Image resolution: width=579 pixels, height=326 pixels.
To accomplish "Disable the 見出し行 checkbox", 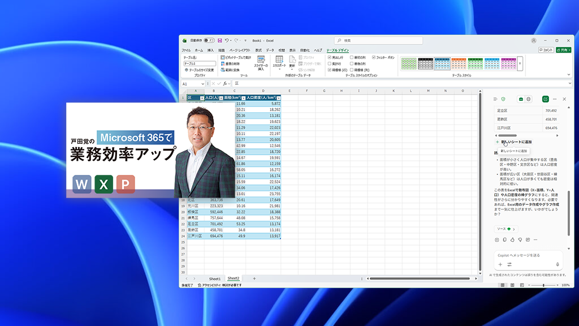I will point(329,58).
